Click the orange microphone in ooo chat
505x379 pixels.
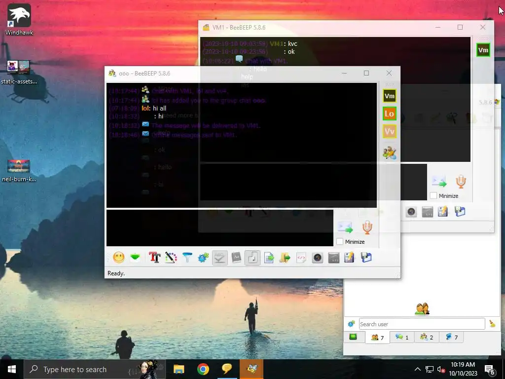367,227
